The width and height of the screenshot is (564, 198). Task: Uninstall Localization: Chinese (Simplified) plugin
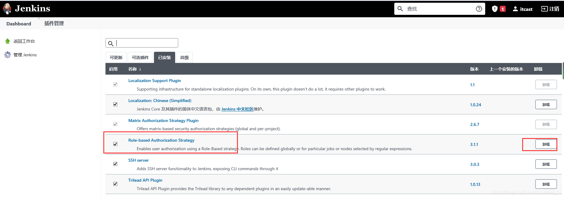tap(546, 104)
